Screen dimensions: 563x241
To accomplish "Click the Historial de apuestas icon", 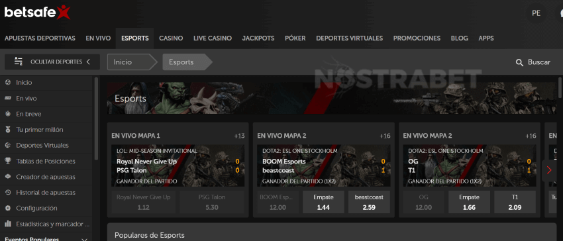I will (x=8, y=193).
